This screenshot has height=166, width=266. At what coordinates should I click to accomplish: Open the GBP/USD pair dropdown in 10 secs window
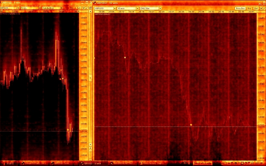pos(114,8)
